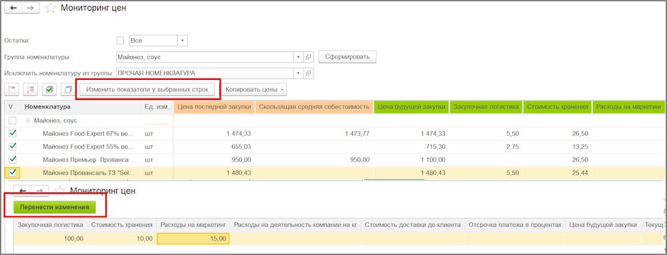
Task: Click the Сформировать button
Action: (x=348, y=57)
